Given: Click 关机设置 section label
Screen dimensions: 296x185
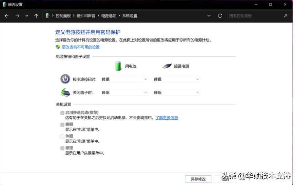Looking at the screenshot, I should tap(63, 105).
